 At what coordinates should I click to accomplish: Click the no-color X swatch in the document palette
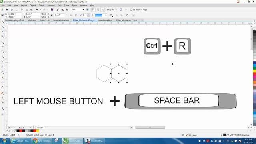[15, 131]
